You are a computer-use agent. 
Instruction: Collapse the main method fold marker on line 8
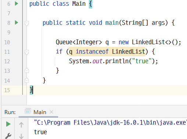tap(27, 23)
